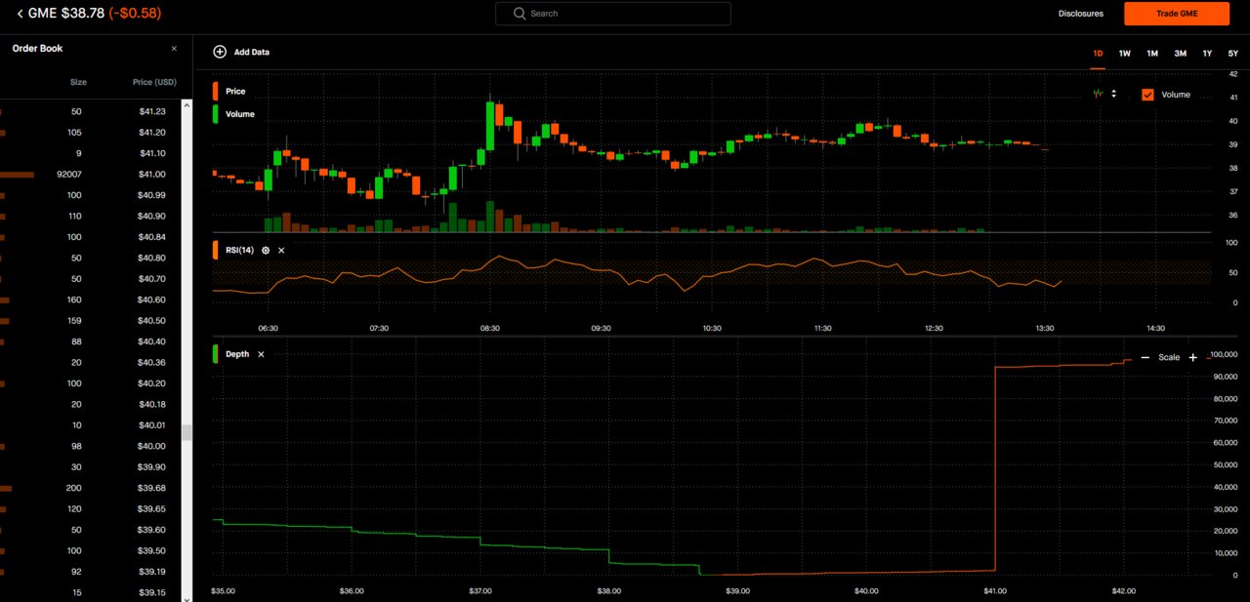Select order book row priced $40.40
This screenshot has width=1250, height=602.
click(x=91, y=342)
